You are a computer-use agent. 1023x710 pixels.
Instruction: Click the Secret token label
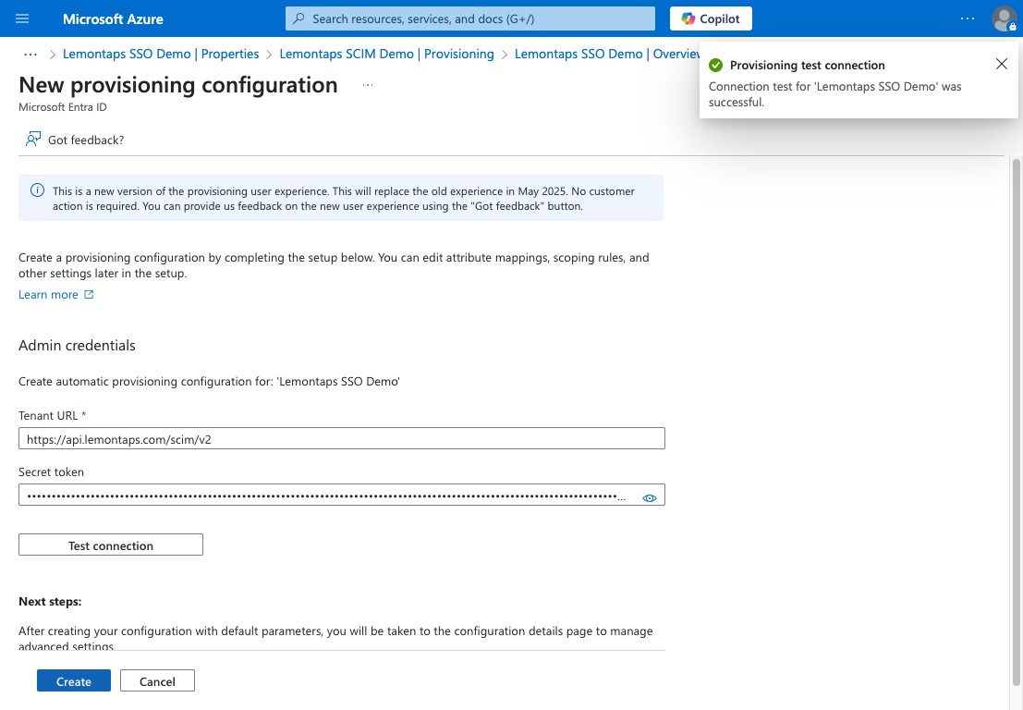point(51,471)
